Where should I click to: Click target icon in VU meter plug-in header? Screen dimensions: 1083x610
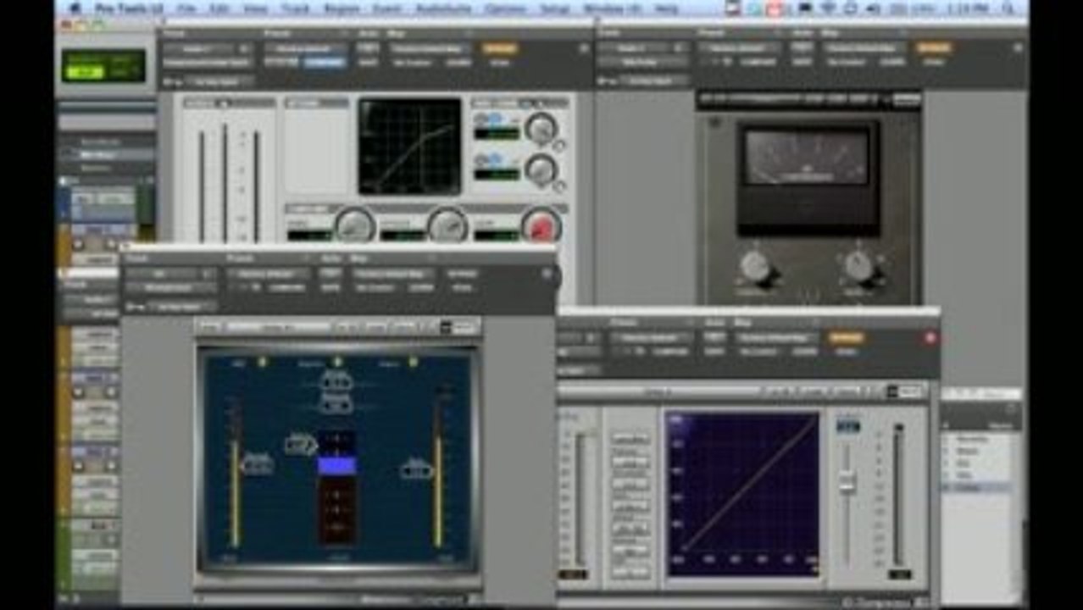click(x=1018, y=48)
